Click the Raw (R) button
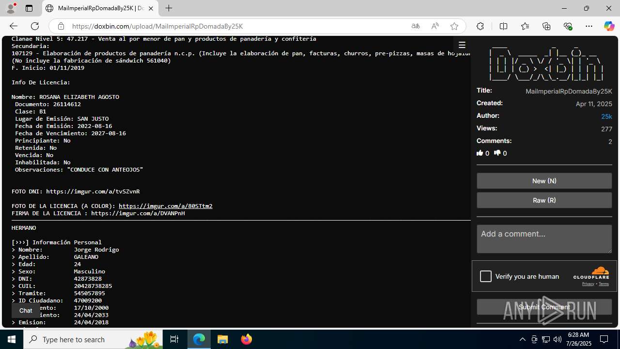Image resolution: width=620 pixels, height=349 pixels. [544, 200]
